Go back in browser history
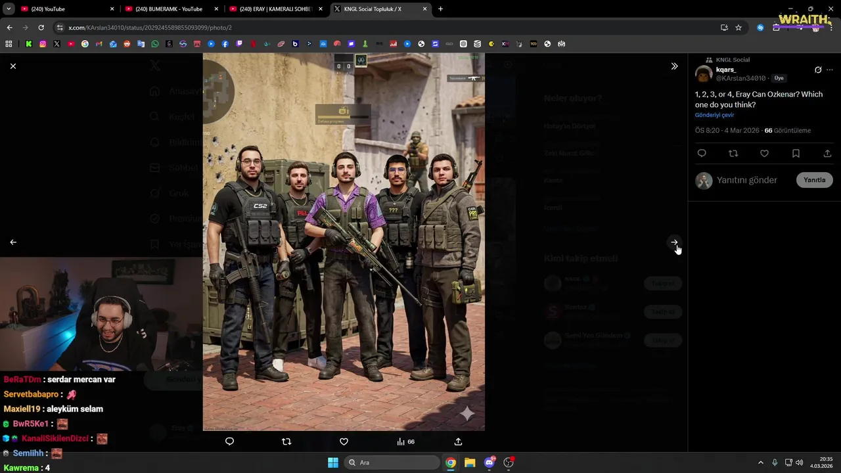Image resolution: width=841 pixels, height=473 pixels. [x=9, y=28]
